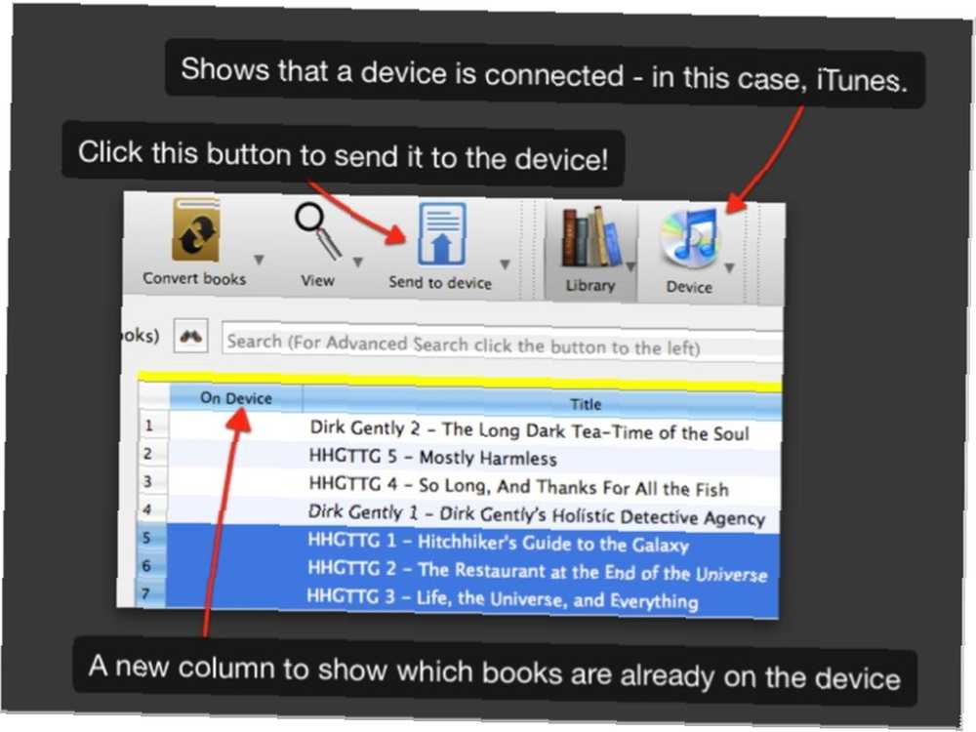The height and width of the screenshot is (732, 976).
Task: Click row number 4 header
Action: click(x=151, y=509)
